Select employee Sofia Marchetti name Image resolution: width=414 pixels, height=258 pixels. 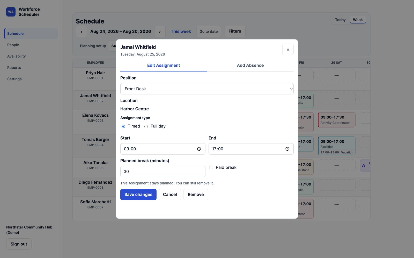pyautogui.click(x=95, y=202)
